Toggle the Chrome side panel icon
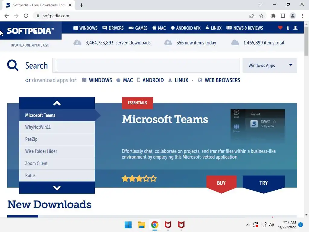This screenshot has width=309, height=232. pyautogui.click(x=283, y=16)
